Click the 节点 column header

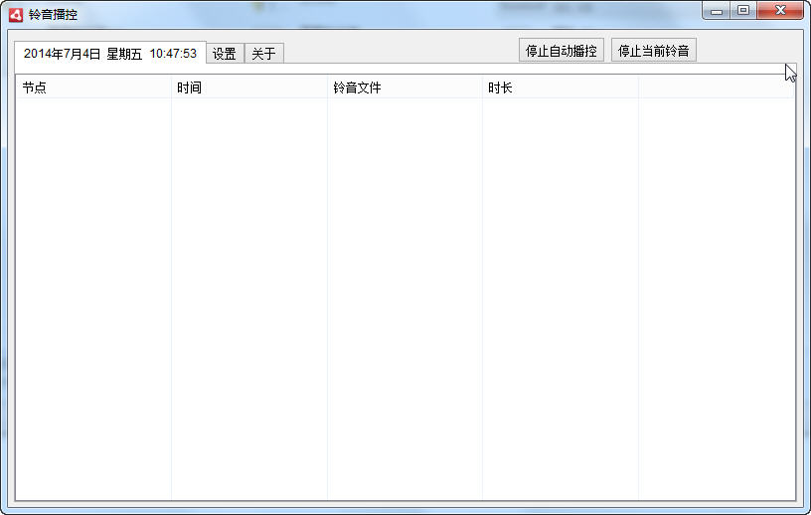93,87
